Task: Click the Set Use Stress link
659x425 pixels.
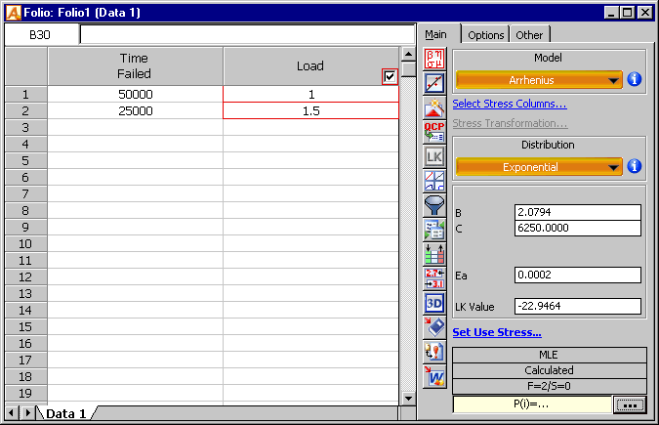Action: [x=497, y=332]
